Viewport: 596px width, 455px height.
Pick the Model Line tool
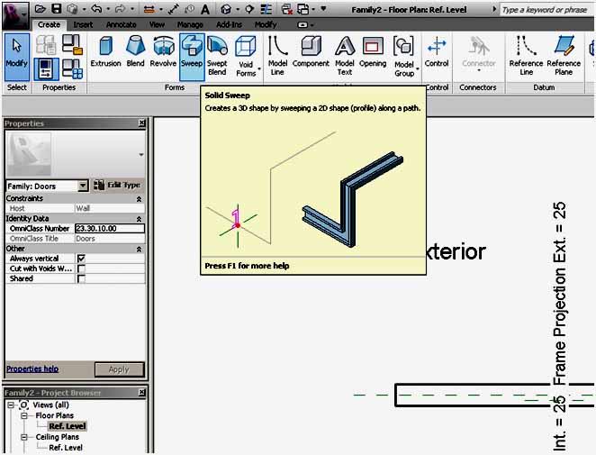pos(278,54)
